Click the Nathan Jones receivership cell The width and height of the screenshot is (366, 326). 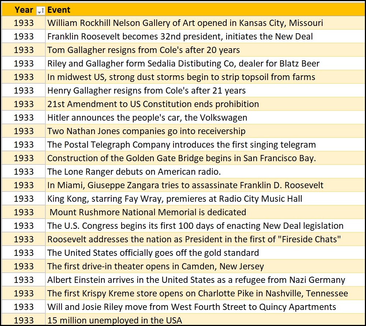coord(146,131)
